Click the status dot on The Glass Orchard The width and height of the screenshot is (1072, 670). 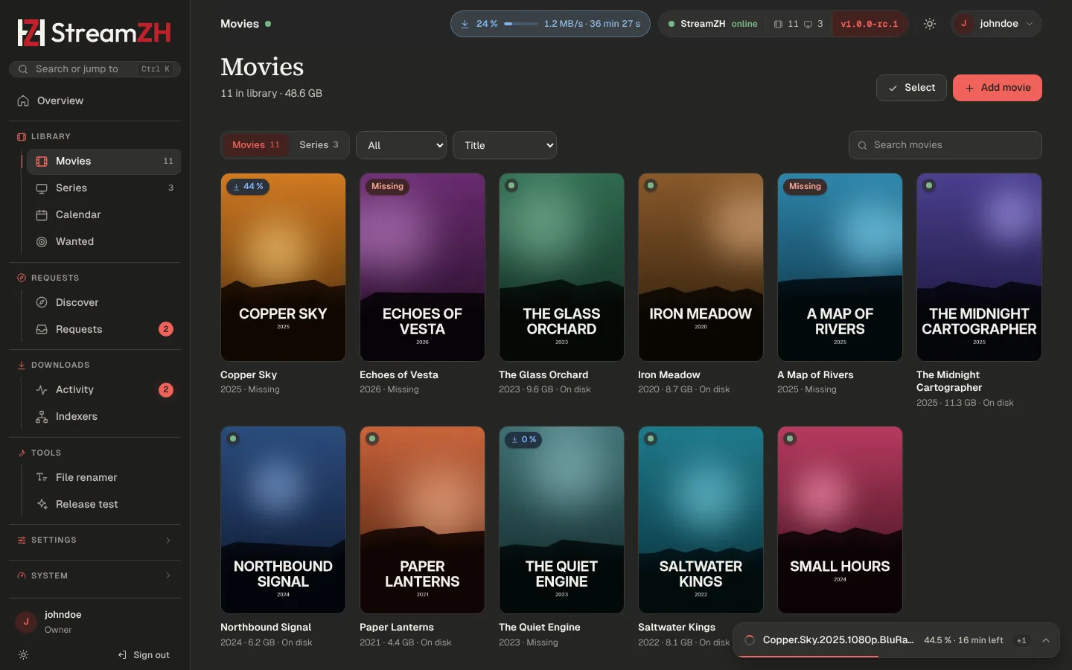point(511,186)
